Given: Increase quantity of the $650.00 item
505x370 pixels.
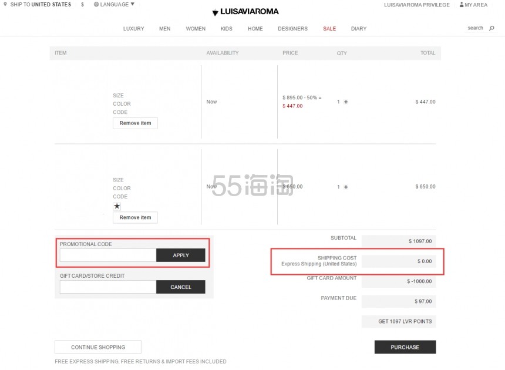Looking at the screenshot, I should 346,187.
